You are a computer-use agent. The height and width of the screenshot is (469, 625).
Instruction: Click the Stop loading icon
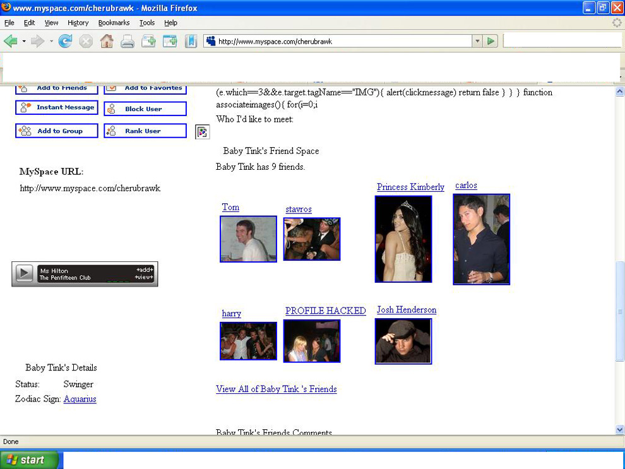pyautogui.click(x=86, y=41)
